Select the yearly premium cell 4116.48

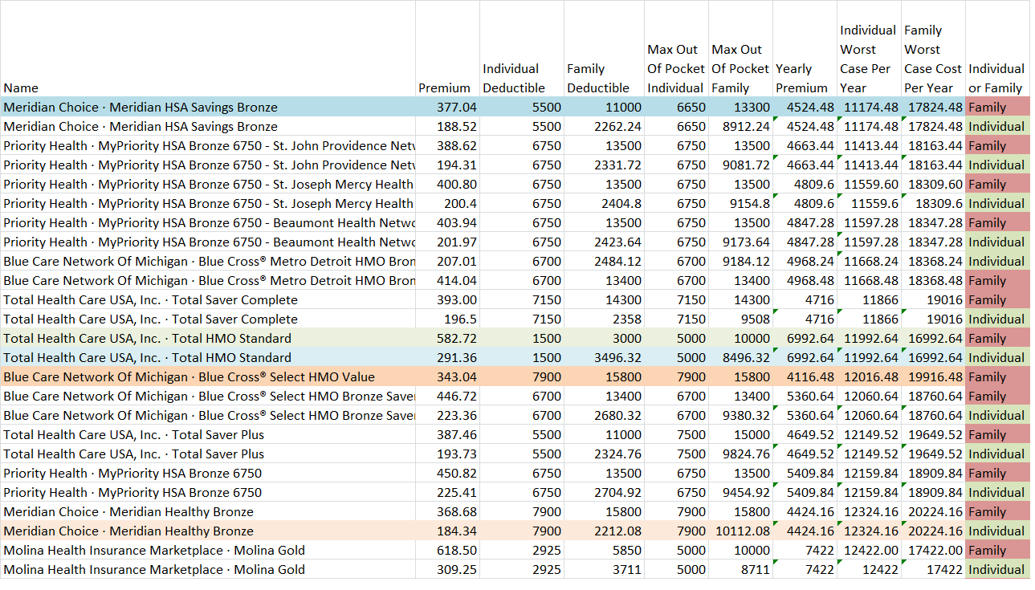pos(805,376)
